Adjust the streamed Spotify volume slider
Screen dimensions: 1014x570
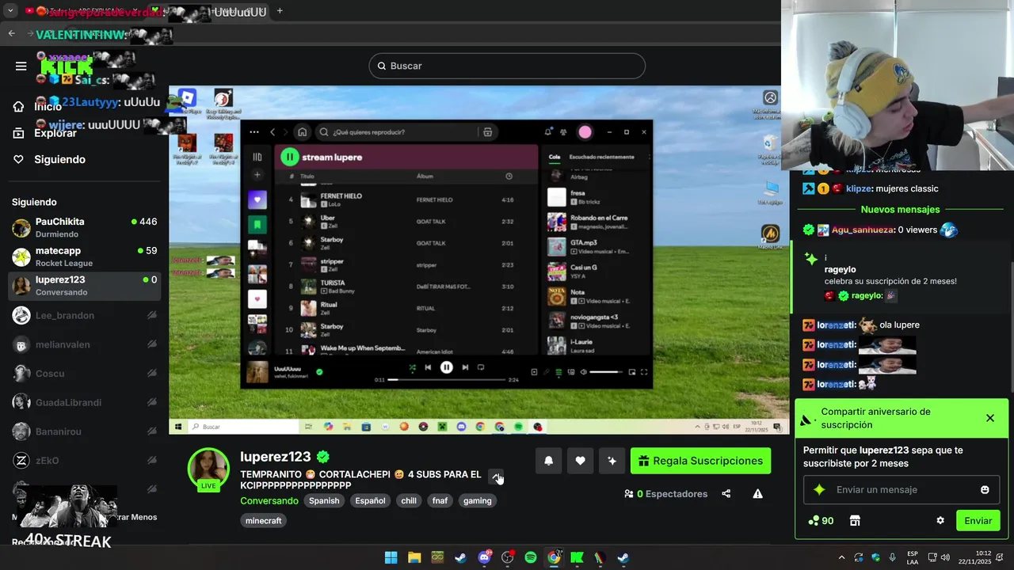pyautogui.click(x=606, y=372)
